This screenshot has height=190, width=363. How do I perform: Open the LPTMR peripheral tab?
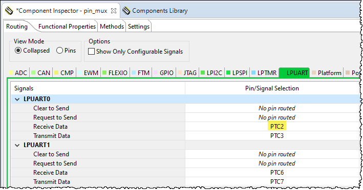click(264, 73)
